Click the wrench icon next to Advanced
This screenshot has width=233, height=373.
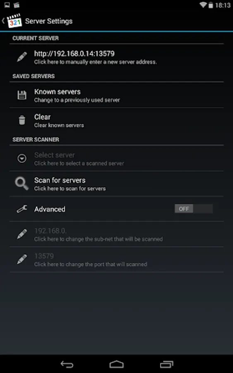pos(22,209)
